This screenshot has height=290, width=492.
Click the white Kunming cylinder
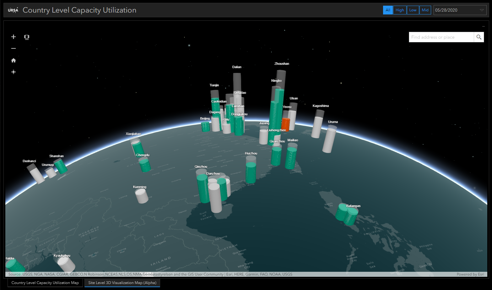click(142, 196)
